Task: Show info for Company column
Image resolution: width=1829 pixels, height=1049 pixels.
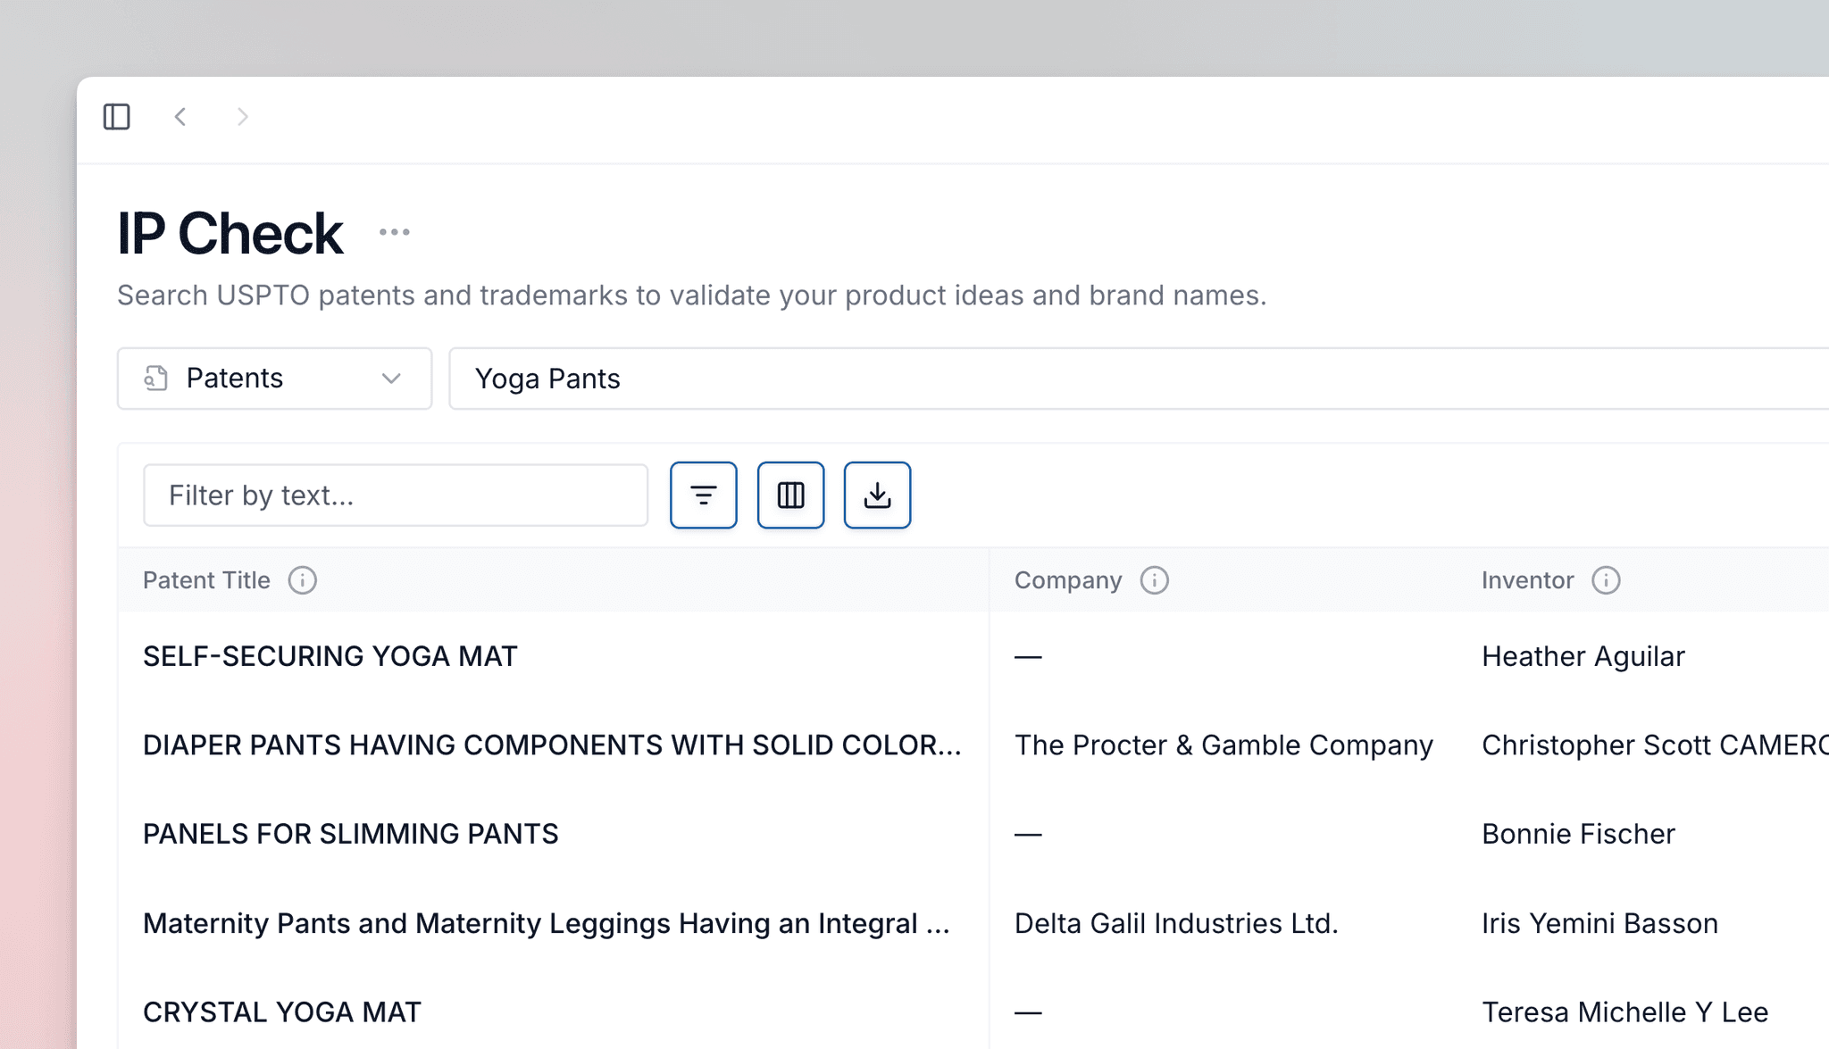Action: point(1155,580)
